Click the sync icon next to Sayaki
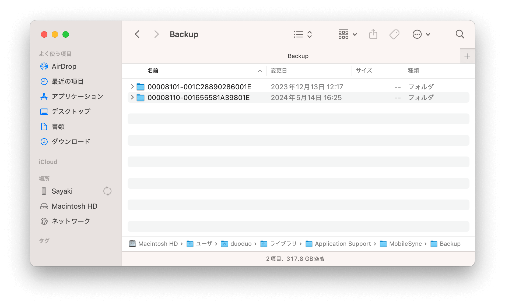 click(x=107, y=191)
